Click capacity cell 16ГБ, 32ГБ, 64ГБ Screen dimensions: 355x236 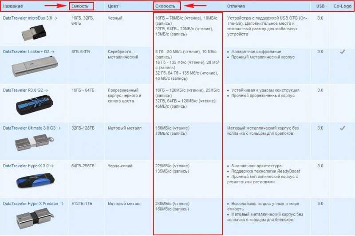[x=83, y=20]
